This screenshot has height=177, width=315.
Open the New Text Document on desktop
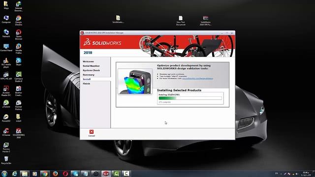click(x=181, y=21)
